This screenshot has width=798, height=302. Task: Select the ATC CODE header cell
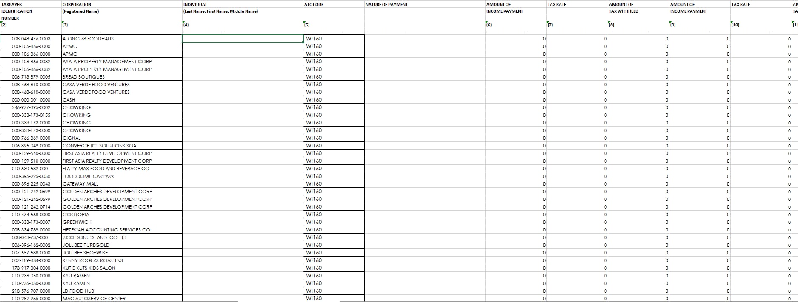[334, 5]
